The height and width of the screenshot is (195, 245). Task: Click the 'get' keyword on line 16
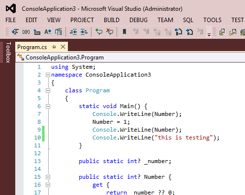tap(97, 185)
